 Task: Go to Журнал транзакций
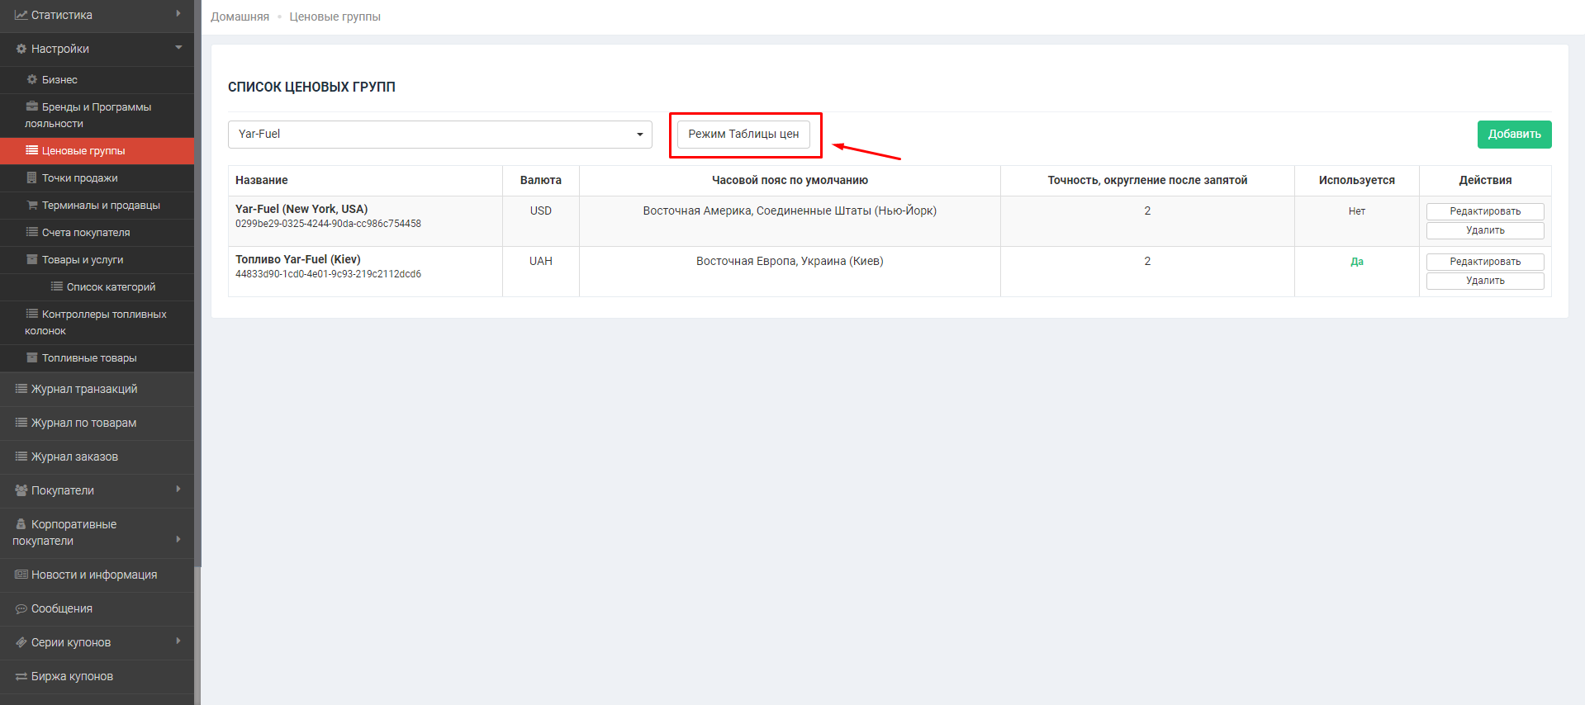point(84,389)
